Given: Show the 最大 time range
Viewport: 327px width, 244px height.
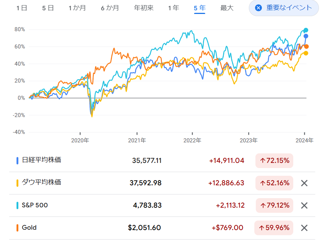Looking at the screenshot, I should 227,8.
